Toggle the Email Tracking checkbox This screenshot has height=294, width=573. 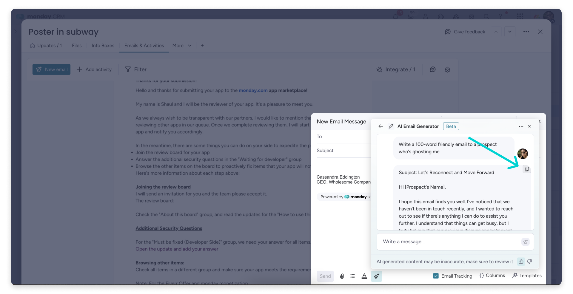pyautogui.click(x=436, y=276)
